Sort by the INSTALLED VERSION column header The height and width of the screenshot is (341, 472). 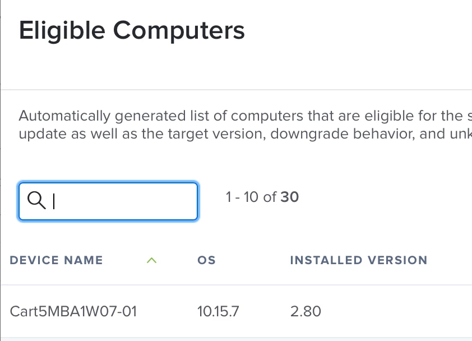(359, 260)
